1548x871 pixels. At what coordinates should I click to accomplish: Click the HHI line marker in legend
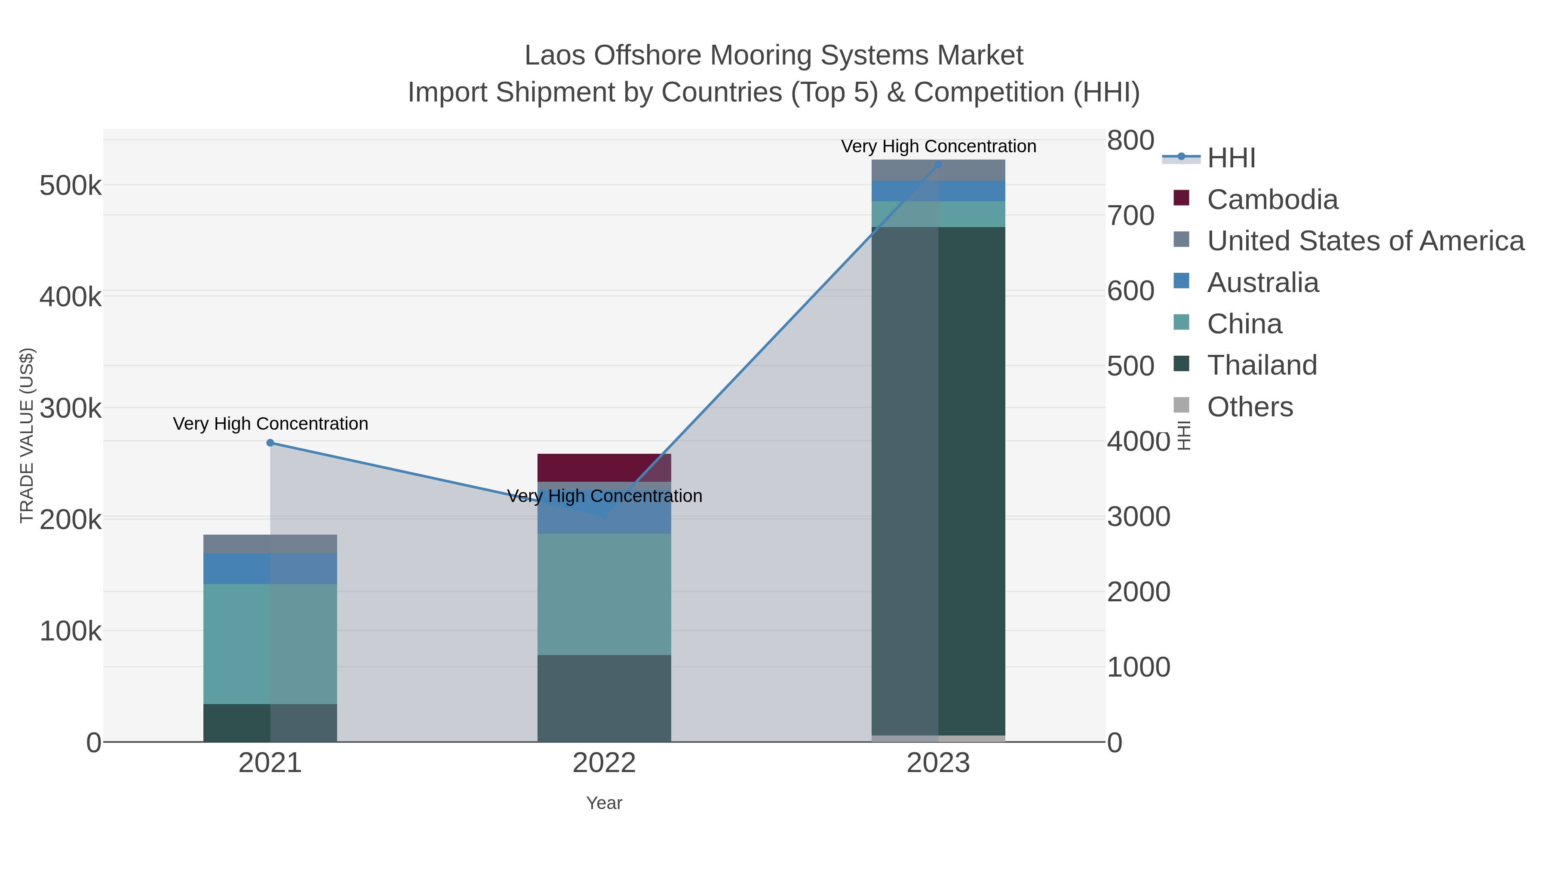click(1182, 157)
